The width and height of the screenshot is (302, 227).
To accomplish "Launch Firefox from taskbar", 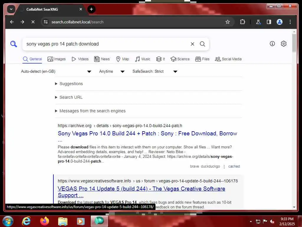I will click(45, 221).
